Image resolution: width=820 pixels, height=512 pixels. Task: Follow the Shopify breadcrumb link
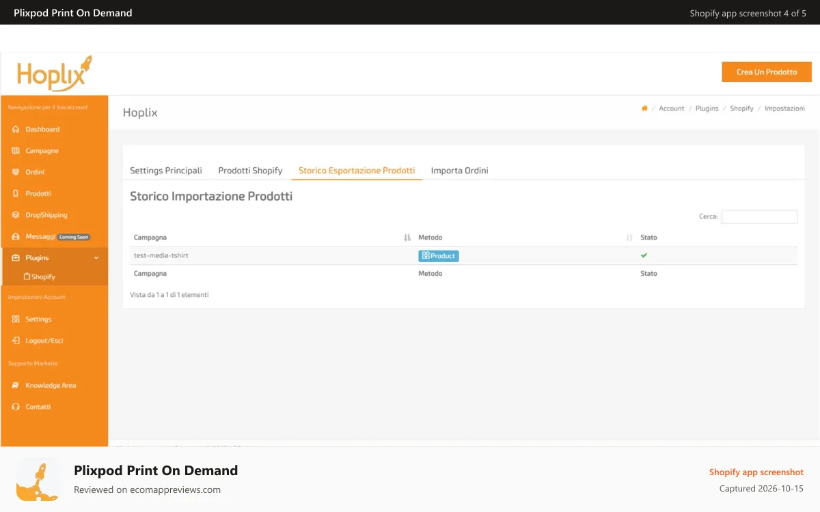pyautogui.click(x=741, y=109)
